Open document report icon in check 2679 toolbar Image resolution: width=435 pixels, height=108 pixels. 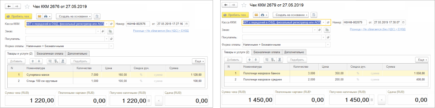(x=314, y=15)
